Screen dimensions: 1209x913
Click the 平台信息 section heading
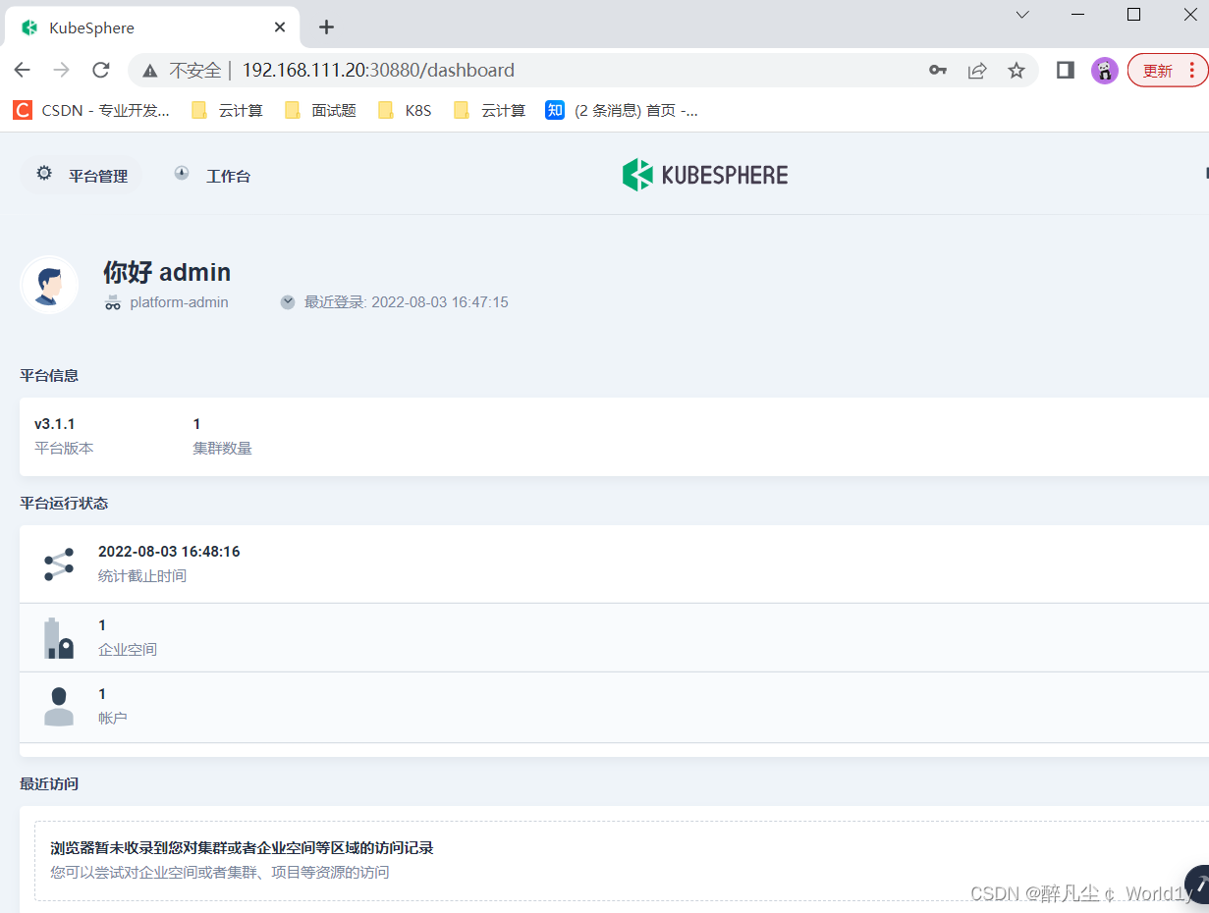tap(49, 375)
